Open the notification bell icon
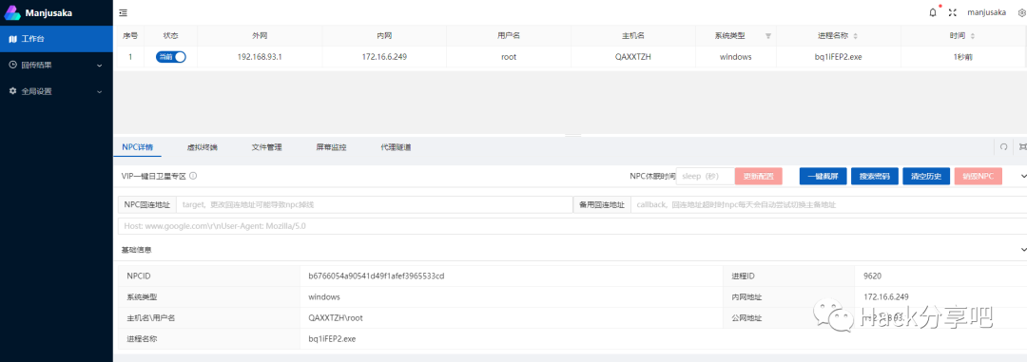This screenshot has height=362, width=1027. click(933, 12)
